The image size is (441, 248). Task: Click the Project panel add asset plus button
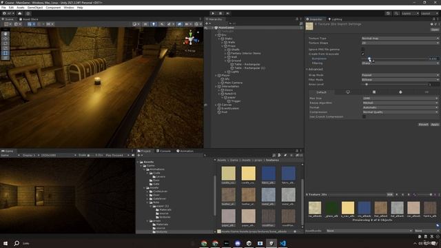(139, 155)
